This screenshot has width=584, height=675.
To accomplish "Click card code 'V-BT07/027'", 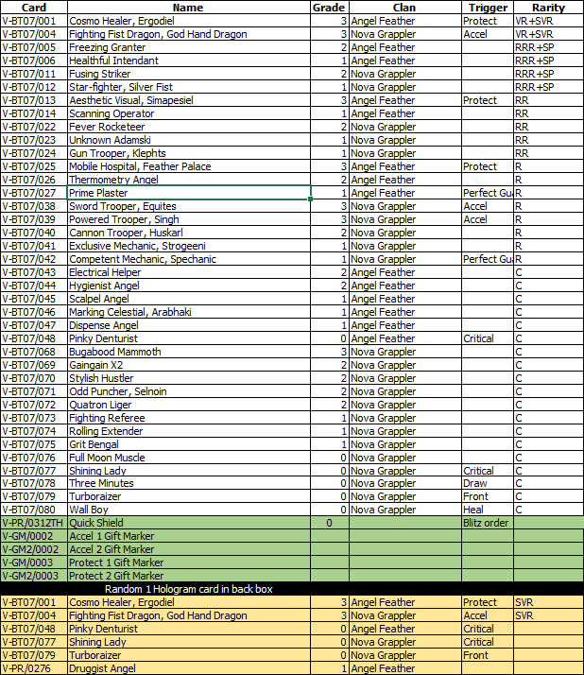I will [x=34, y=193].
